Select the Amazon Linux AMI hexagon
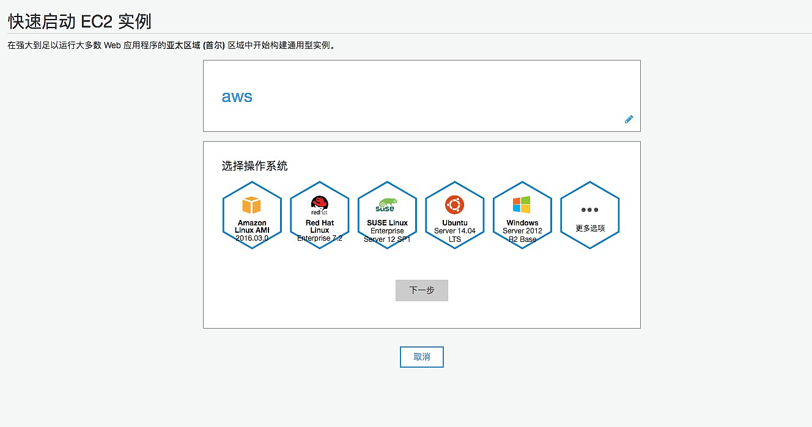Image resolution: width=812 pixels, height=427 pixels. (x=252, y=215)
